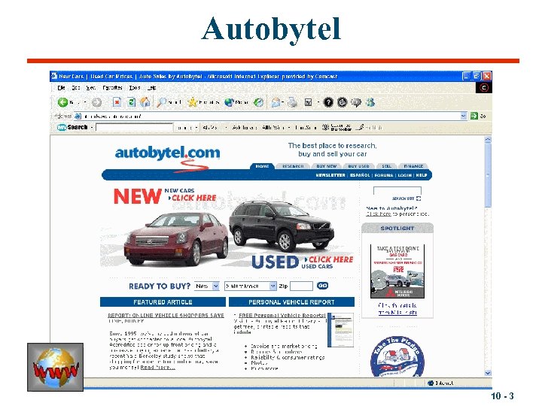542x406 pixels.
Task: Open the Back button history arrow
Action: tap(85, 102)
